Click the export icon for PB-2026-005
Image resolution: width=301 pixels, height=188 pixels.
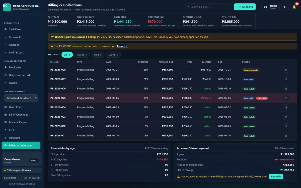(x=286, y=98)
